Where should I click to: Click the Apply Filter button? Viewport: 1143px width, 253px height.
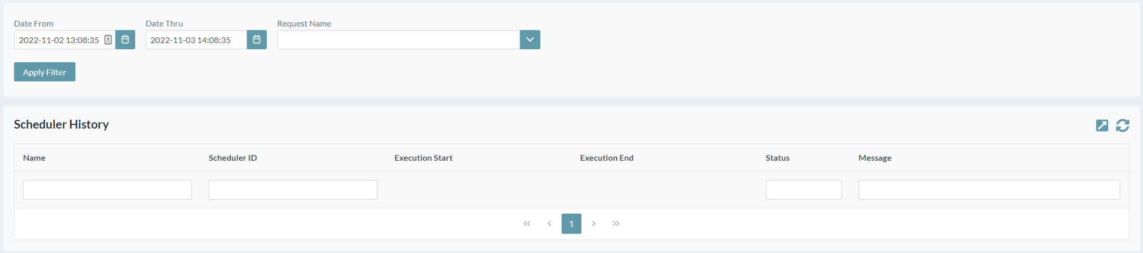(x=45, y=72)
